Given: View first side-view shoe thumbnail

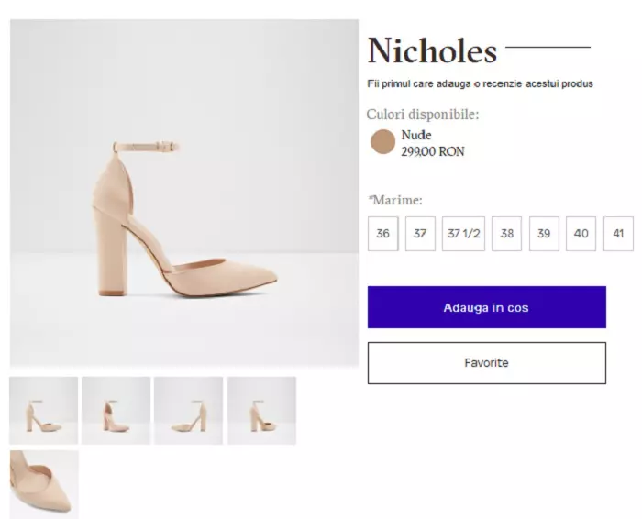Looking at the screenshot, I should coord(44,411).
